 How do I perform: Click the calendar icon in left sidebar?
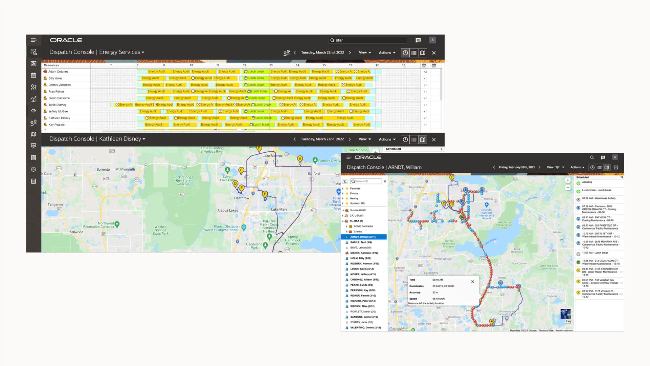tap(33, 75)
